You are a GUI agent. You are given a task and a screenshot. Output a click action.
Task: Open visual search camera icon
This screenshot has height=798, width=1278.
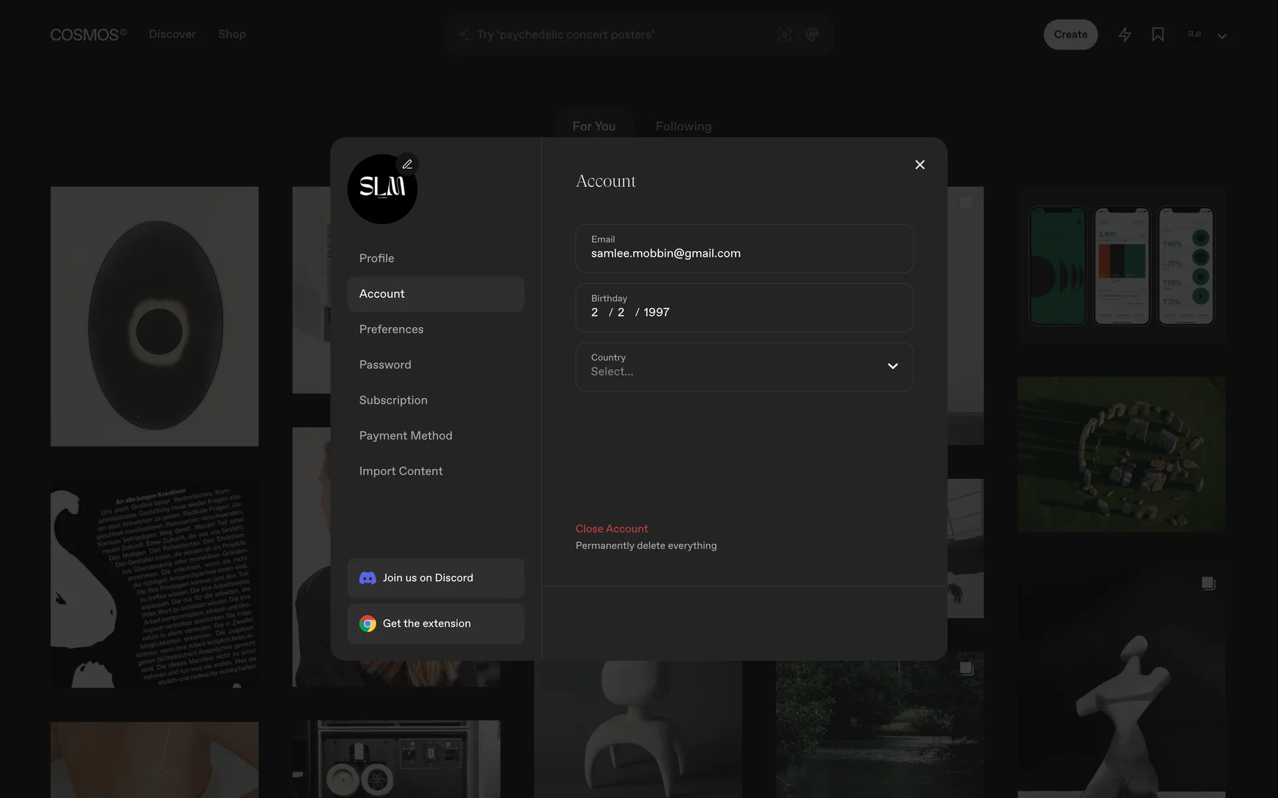pos(784,35)
